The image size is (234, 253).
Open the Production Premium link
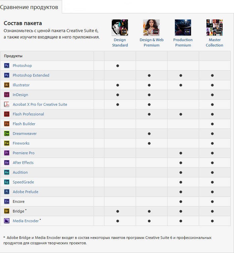pyautogui.click(x=183, y=43)
